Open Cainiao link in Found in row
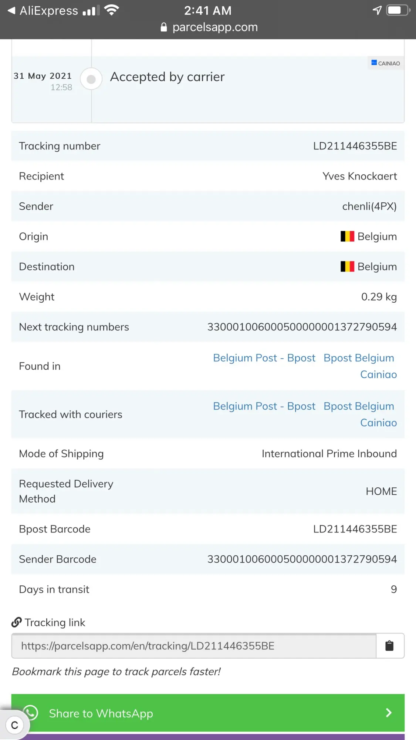416x740 pixels. (378, 374)
